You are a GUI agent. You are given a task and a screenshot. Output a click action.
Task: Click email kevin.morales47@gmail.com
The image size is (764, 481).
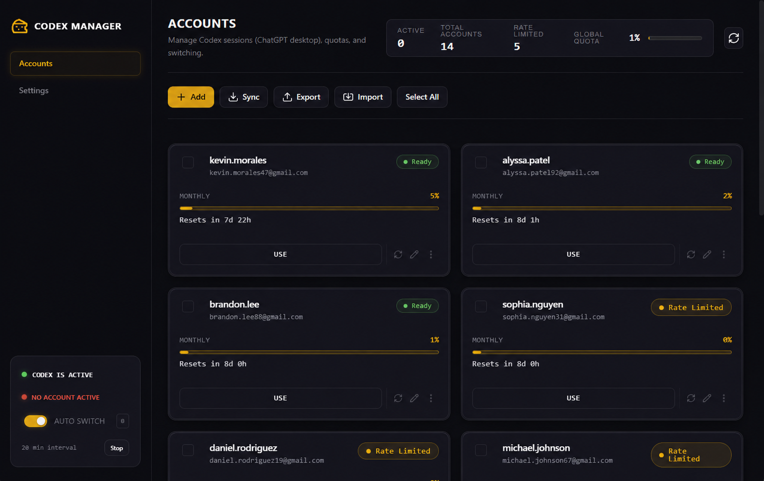click(258, 173)
